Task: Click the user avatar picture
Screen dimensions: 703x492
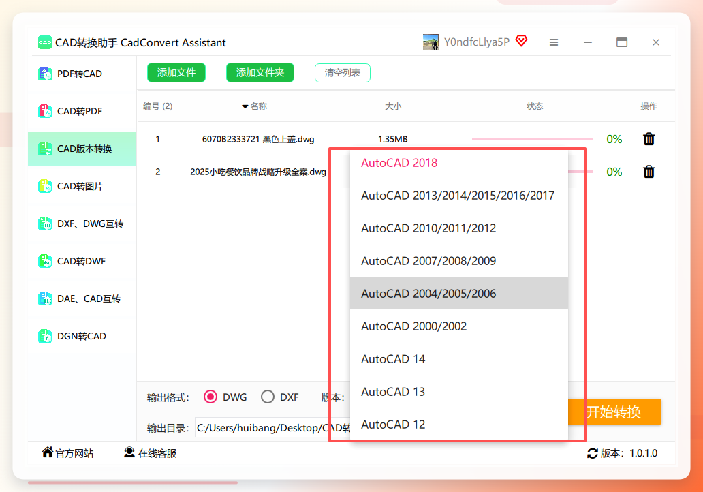Action: pyautogui.click(x=431, y=42)
